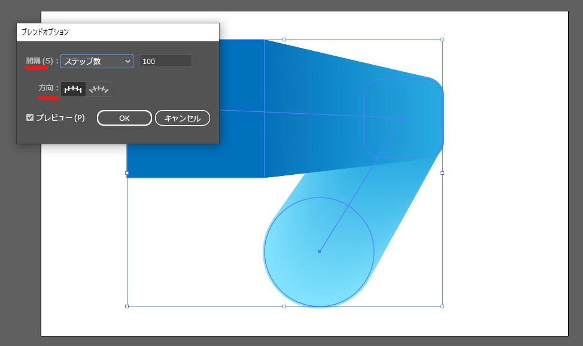The height and width of the screenshot is (346, 583).
Task: Click the circle's center anchor point
Action: (320, 252)
